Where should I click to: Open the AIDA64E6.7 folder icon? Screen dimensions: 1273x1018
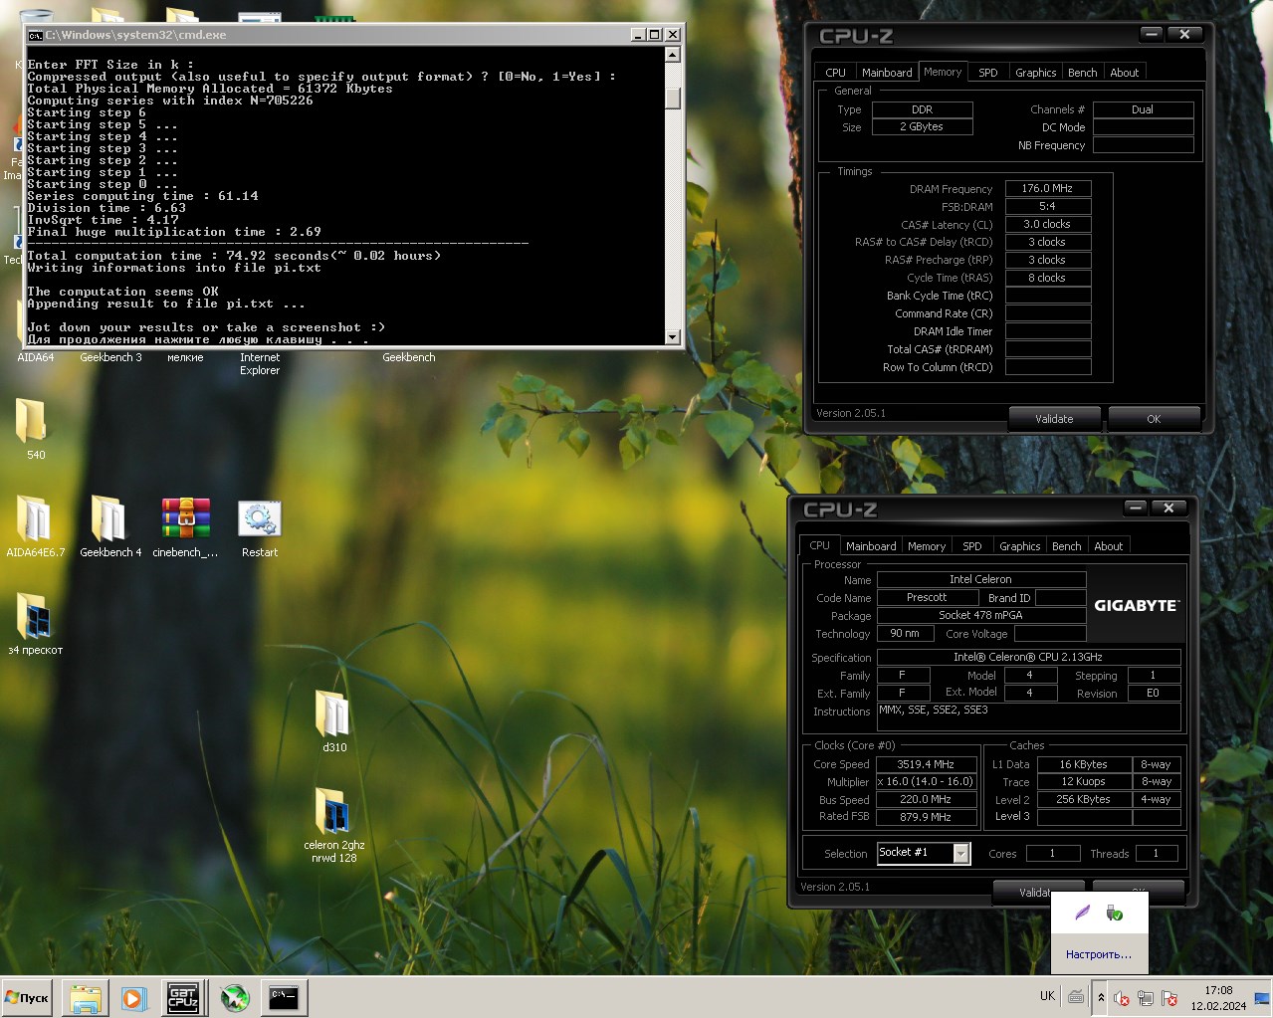point(35,520)
